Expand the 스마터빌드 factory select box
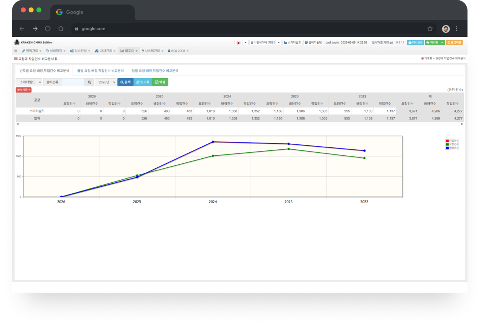The width and height of the screenshot is (482, 326). (29, 82)
